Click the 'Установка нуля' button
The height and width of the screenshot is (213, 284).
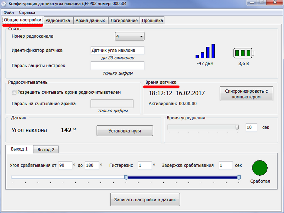pos(125,131)
